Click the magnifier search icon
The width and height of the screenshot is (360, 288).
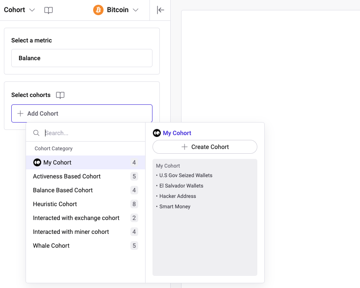tap(36, 133)
